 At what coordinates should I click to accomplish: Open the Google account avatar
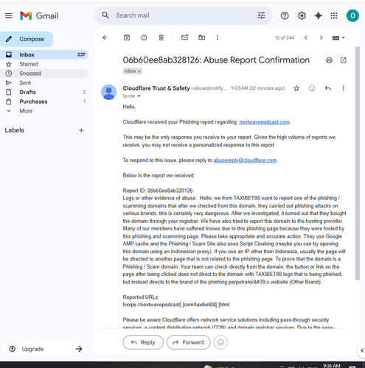352,15
